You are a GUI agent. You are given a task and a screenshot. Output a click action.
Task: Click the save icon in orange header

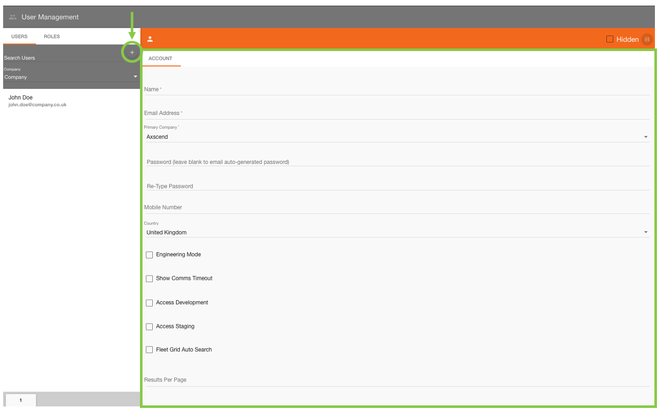(x=647, y=39)
